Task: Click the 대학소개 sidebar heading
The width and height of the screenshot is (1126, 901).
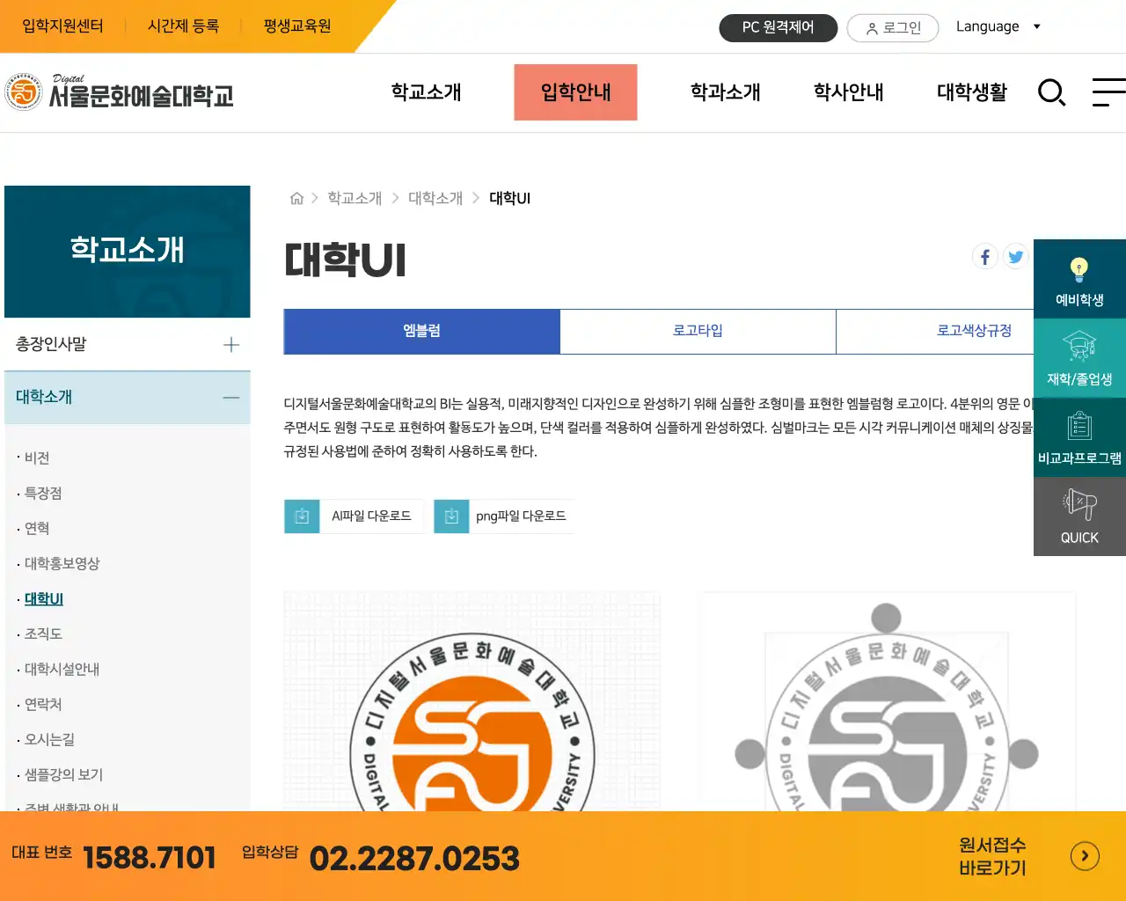Action: tap(44, 398)
